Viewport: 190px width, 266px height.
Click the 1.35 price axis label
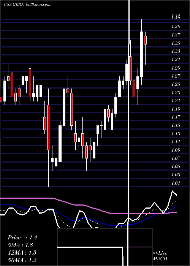point(176,43)
